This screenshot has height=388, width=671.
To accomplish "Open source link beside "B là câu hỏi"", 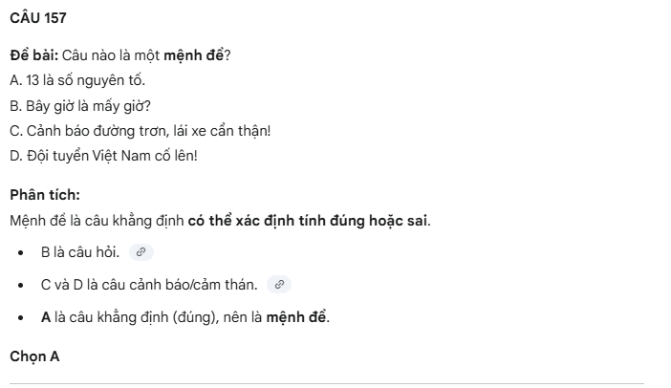I will click(x=141, y=252).
